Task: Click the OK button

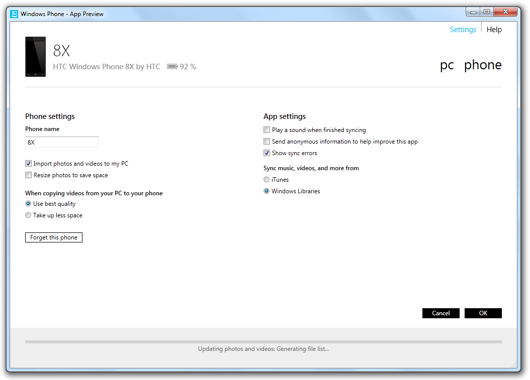Action: tap(483, 313)
